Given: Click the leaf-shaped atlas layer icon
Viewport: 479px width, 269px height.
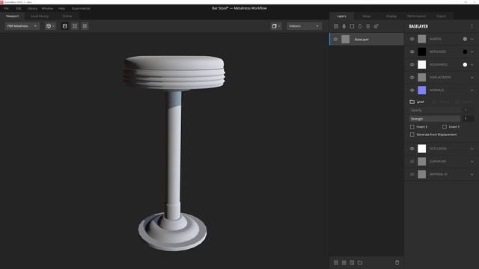Looking at the screenshot, I should 344,26.
